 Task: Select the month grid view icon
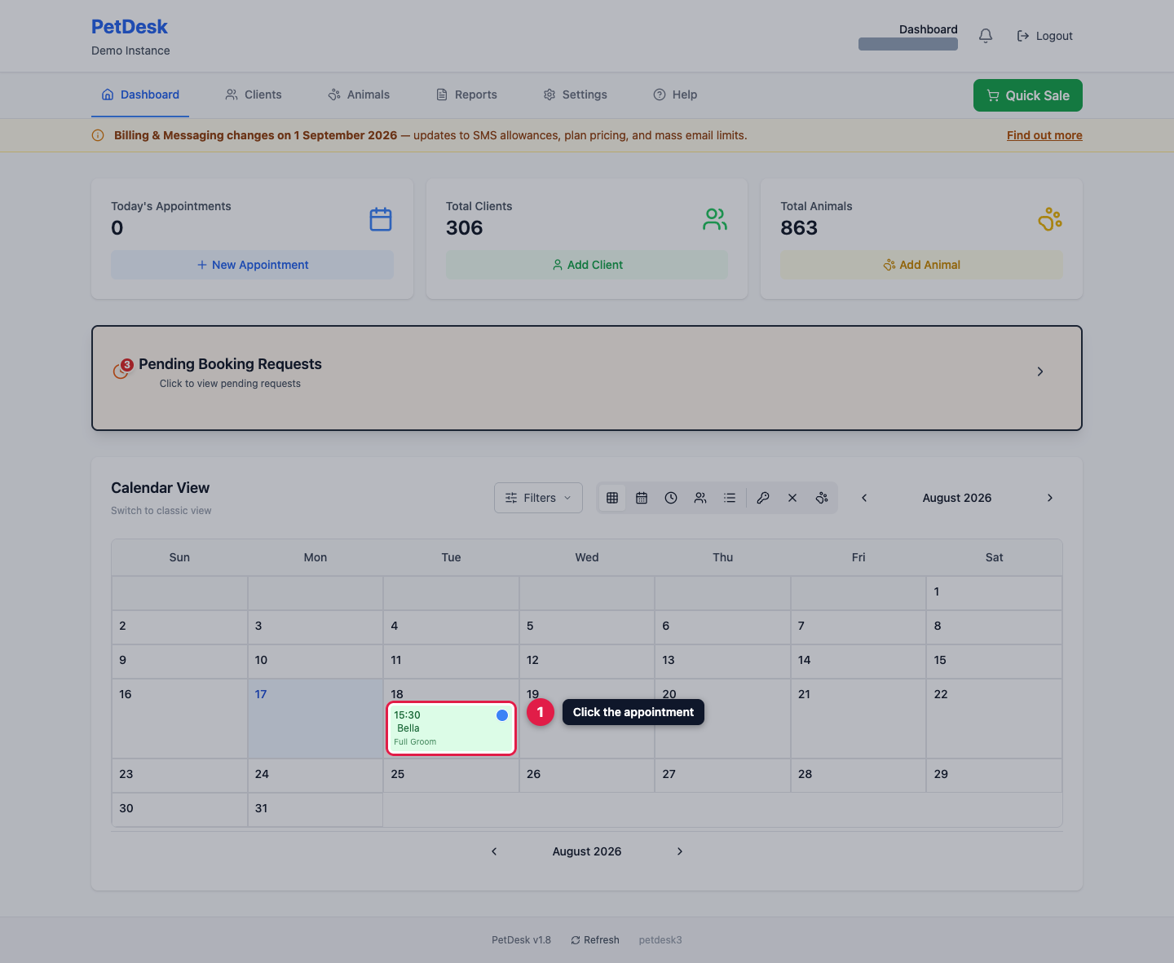click(612, 498)
